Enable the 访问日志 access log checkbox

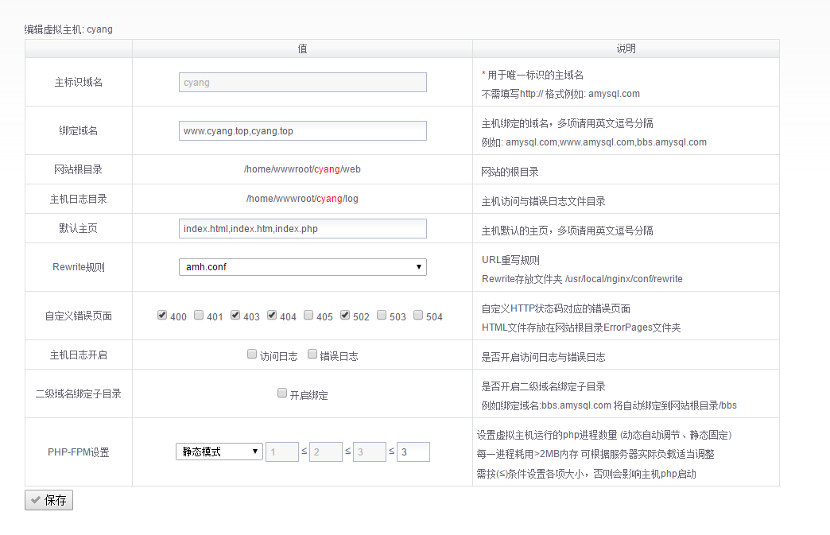click(252, 354)
